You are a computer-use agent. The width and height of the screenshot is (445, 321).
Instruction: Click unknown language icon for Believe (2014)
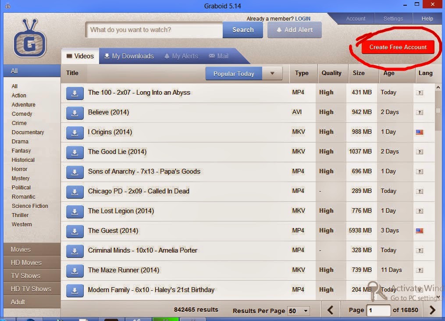420,112
